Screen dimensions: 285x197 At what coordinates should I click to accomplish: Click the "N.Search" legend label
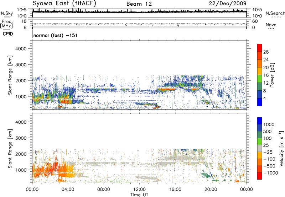(275, 13)
